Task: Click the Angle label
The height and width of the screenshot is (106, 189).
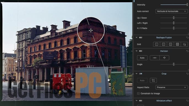Action: pos(140,64)
